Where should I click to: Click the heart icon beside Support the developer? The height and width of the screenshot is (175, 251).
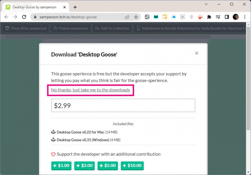[x=53, y=154]
